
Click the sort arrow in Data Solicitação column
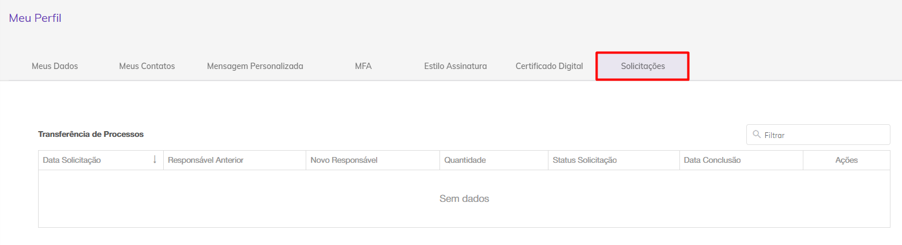tap(155, 160)
